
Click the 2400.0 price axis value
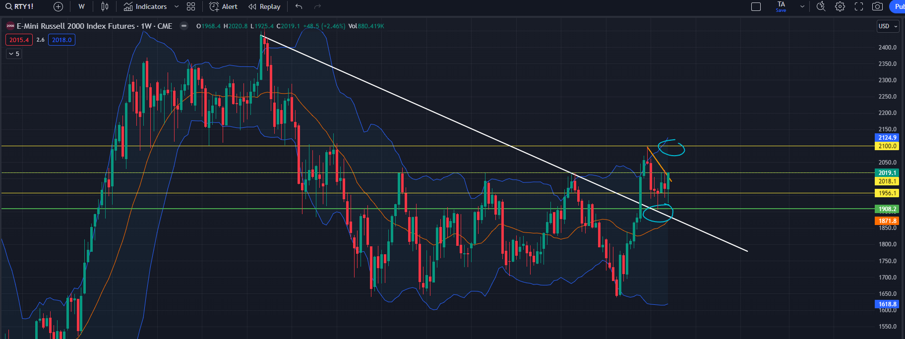click(x=887, y=48)
